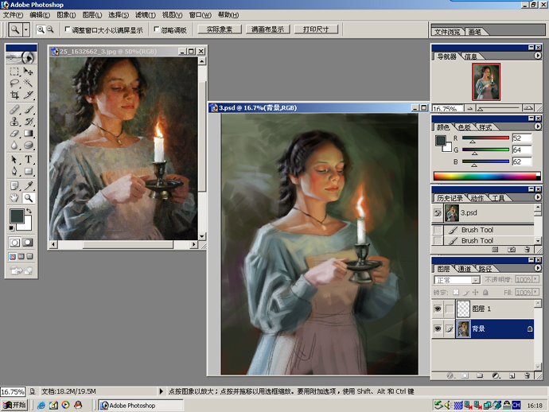Open Fill percentage slider arrow
The width and height of the screenshot is (549, 412).
pos(535,292)
